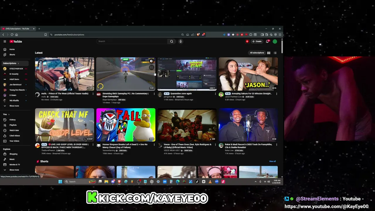Click the taskbar Search box
This screenshot has height=211, width=375.
click(x=80, y=182)
